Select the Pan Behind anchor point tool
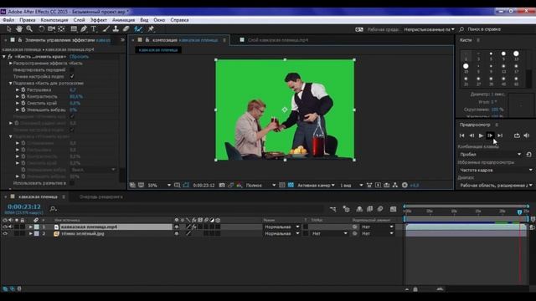Screen dimensions: 536x301 click(61, 29)
